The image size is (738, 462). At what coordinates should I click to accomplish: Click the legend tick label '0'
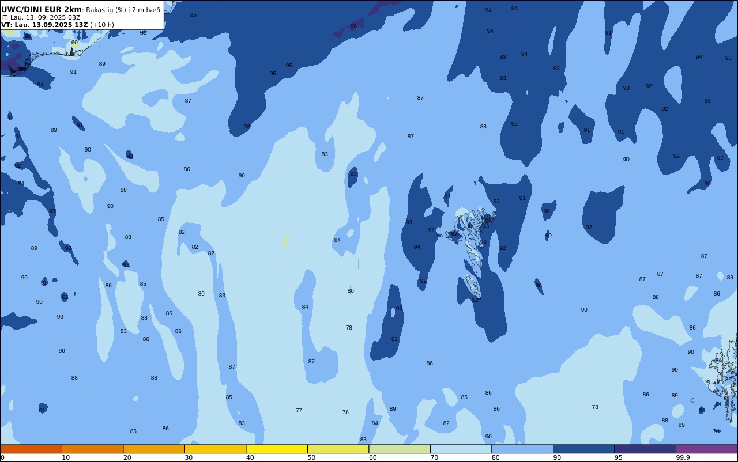click(2, 457)
